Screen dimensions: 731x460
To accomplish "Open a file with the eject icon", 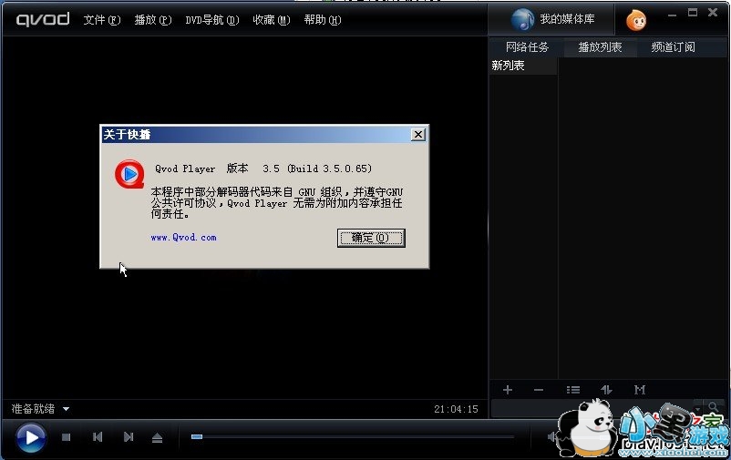I will click(157, 437).
